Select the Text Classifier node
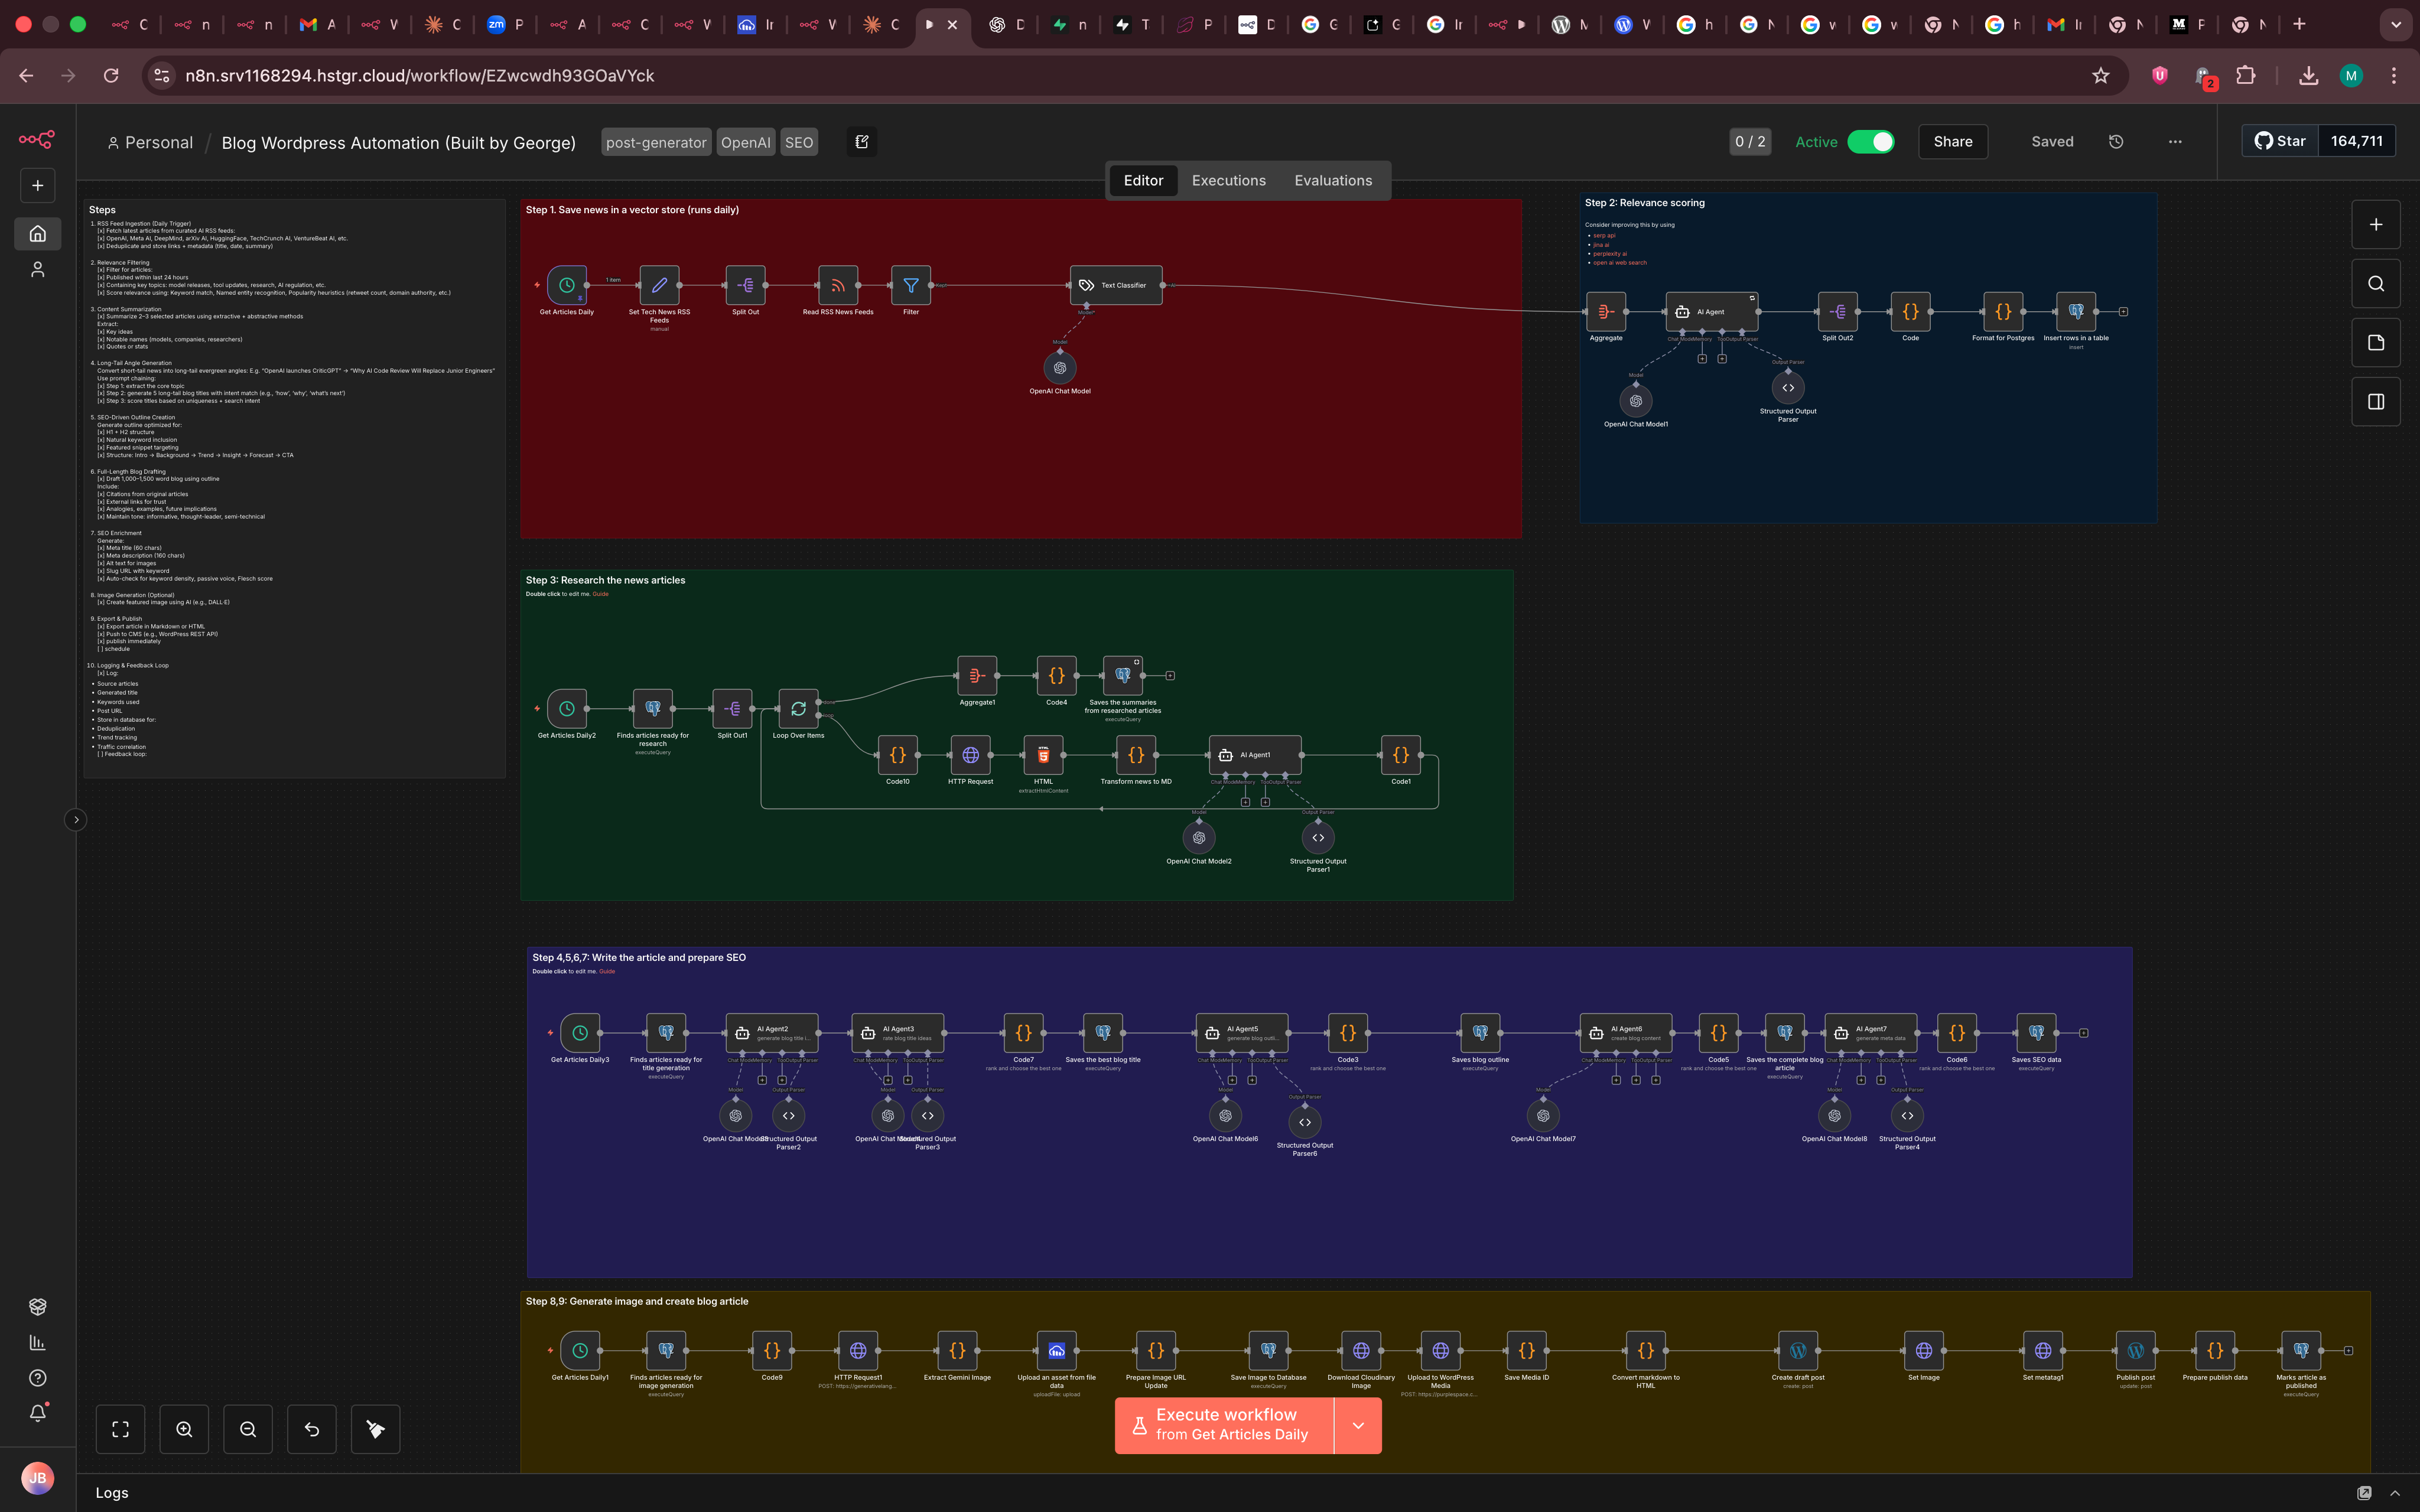The image size is (2420, 1512). click(1116, 285)
